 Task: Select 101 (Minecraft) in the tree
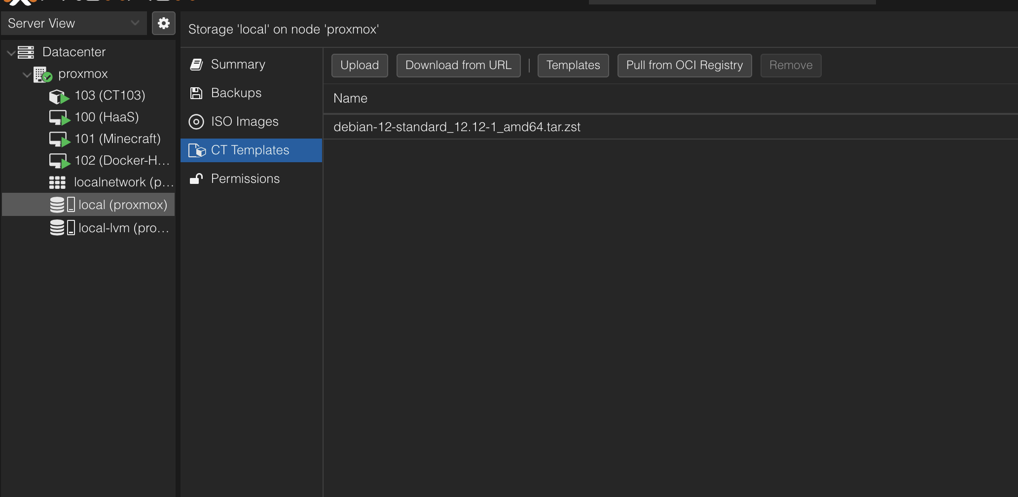click(x=117, y=139)
